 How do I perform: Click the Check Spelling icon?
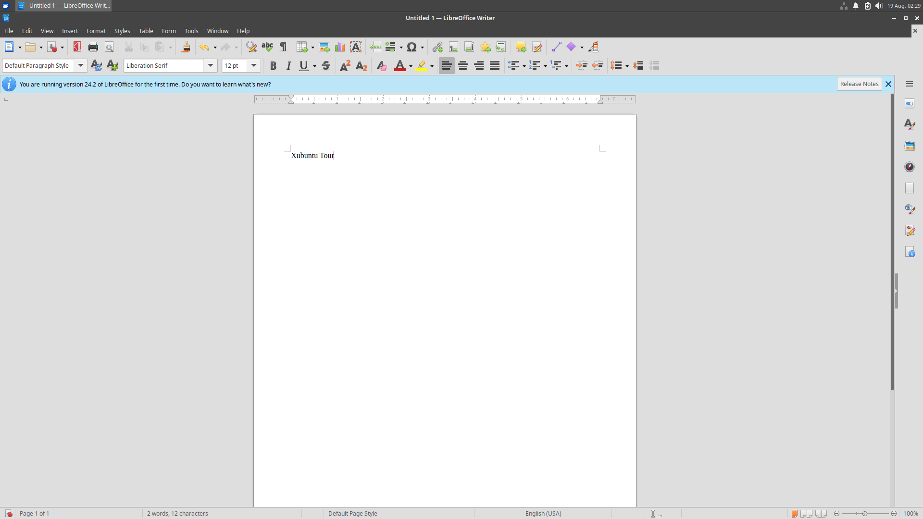[x=267, y=47]
